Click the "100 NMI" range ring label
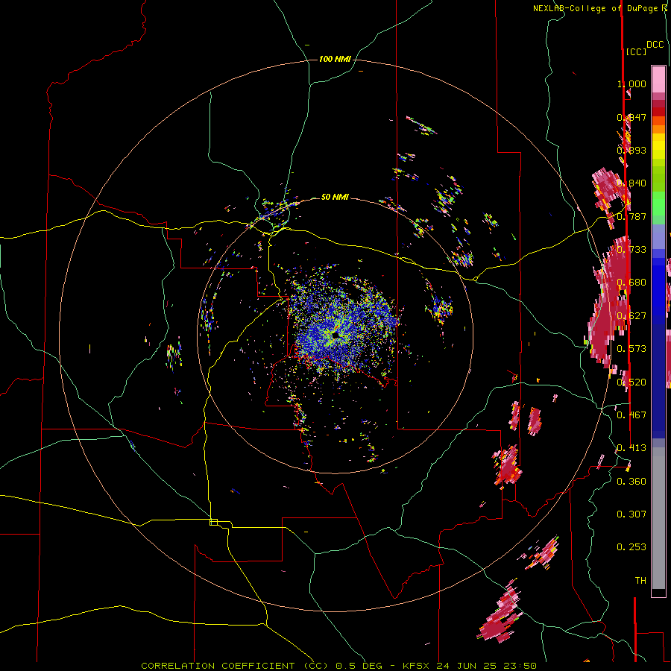The image size is (671, 671). (x=335, y=59)
